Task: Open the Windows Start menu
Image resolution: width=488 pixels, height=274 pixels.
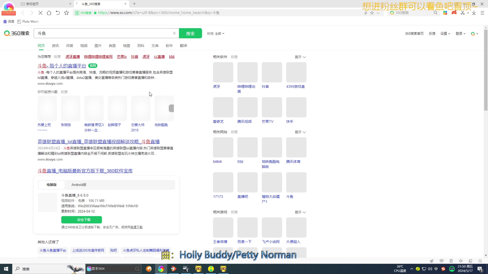Action: (x=6, y=269)
